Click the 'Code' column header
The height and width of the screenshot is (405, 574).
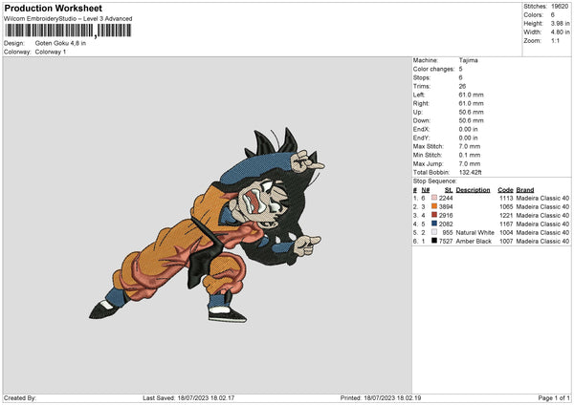[505, 190]
